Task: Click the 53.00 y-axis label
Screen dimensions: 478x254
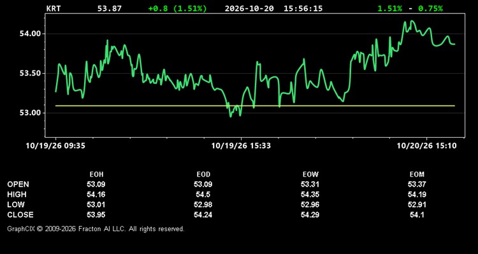Action: (x=30, y=113)
